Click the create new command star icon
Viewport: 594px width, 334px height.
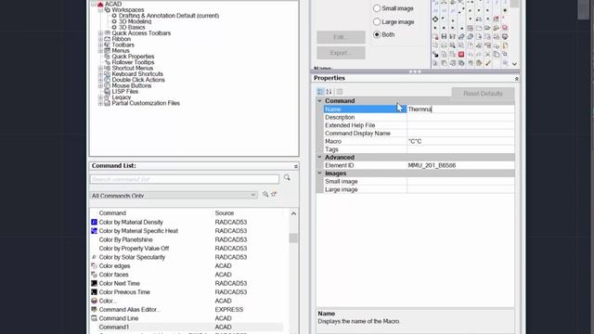click(x=274, y=194)
